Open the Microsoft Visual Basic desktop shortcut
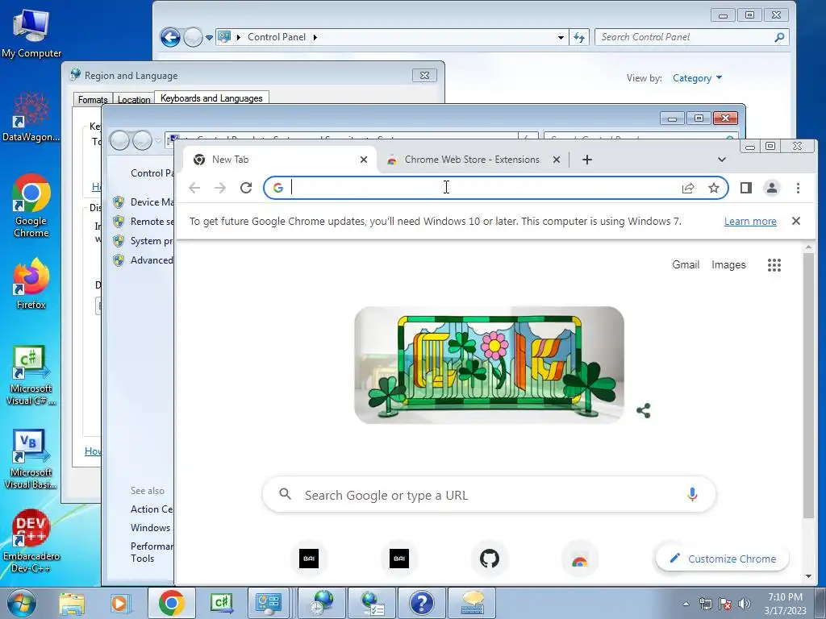 click(x=31, y=459)
